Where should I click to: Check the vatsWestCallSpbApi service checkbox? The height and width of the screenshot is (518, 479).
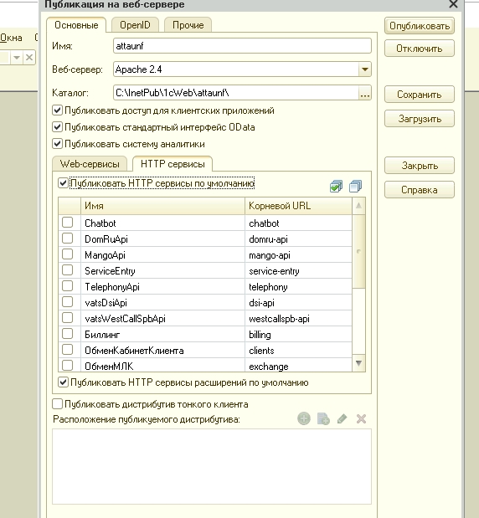[68, 317]
